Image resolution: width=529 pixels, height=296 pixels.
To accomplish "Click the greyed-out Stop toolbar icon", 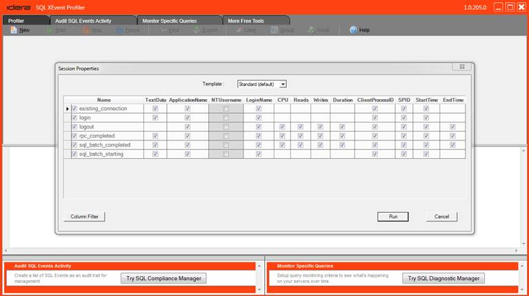I will [86, 30].
